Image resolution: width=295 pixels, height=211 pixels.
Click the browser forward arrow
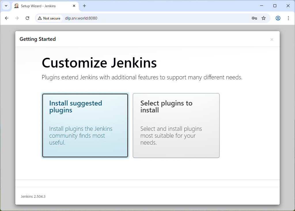click(x=17, y=18)
